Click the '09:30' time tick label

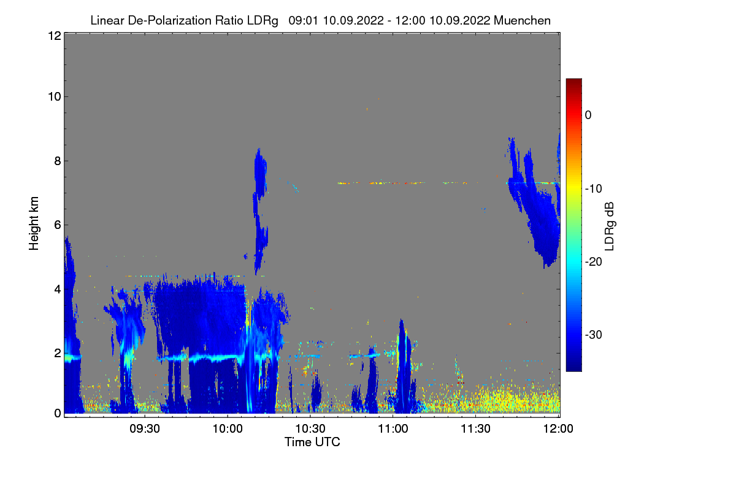[145, 428]
